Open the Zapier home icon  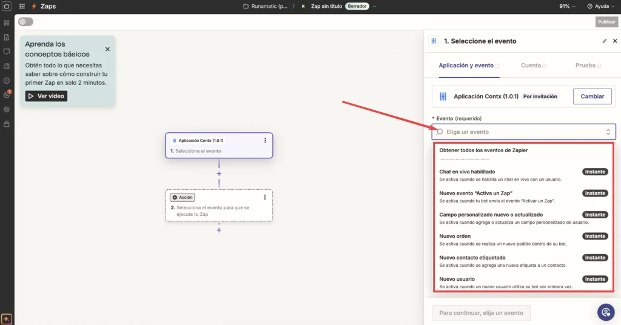tap(7, 6)
